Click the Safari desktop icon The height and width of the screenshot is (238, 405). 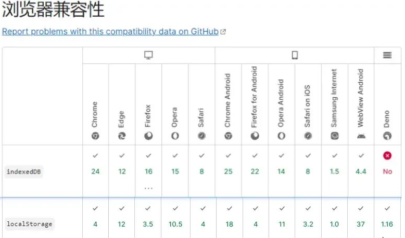coord(201,136)
